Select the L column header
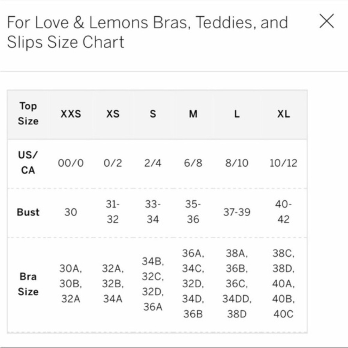 [x=236, y=114]
